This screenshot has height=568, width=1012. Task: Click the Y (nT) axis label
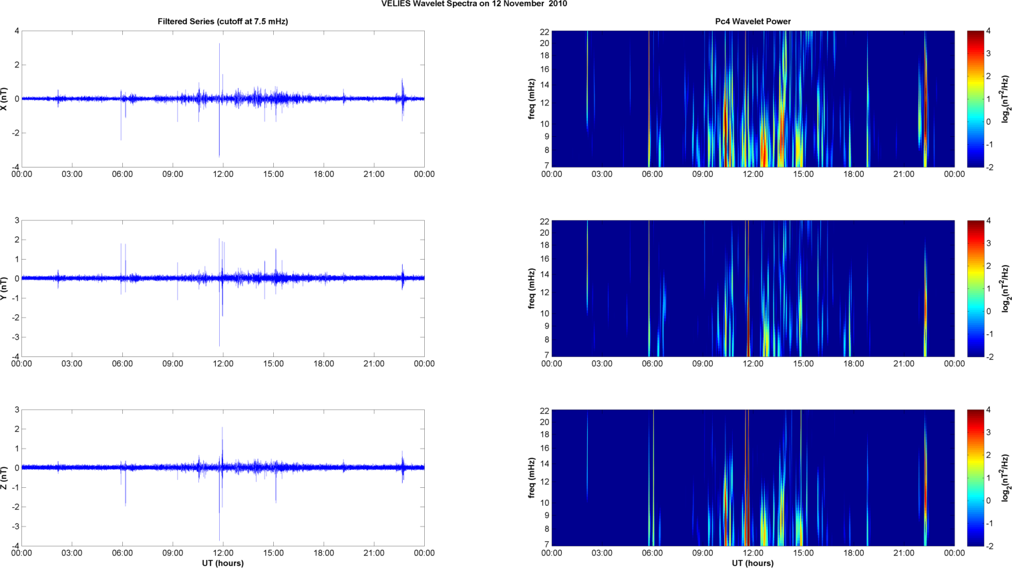tap(5, 288)
